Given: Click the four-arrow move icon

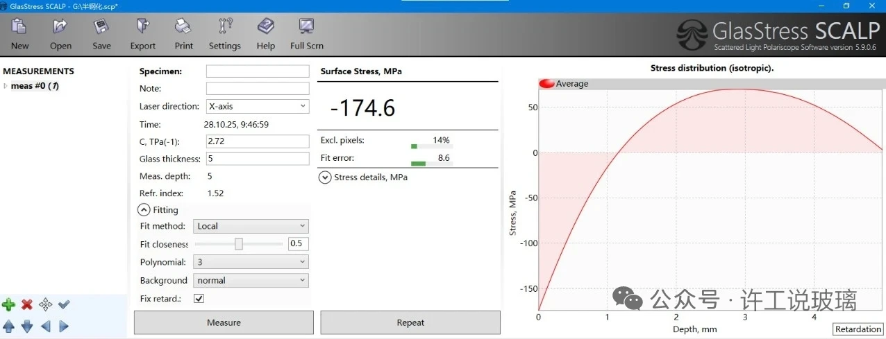Looking at the screenshot, I should (45, 304).
